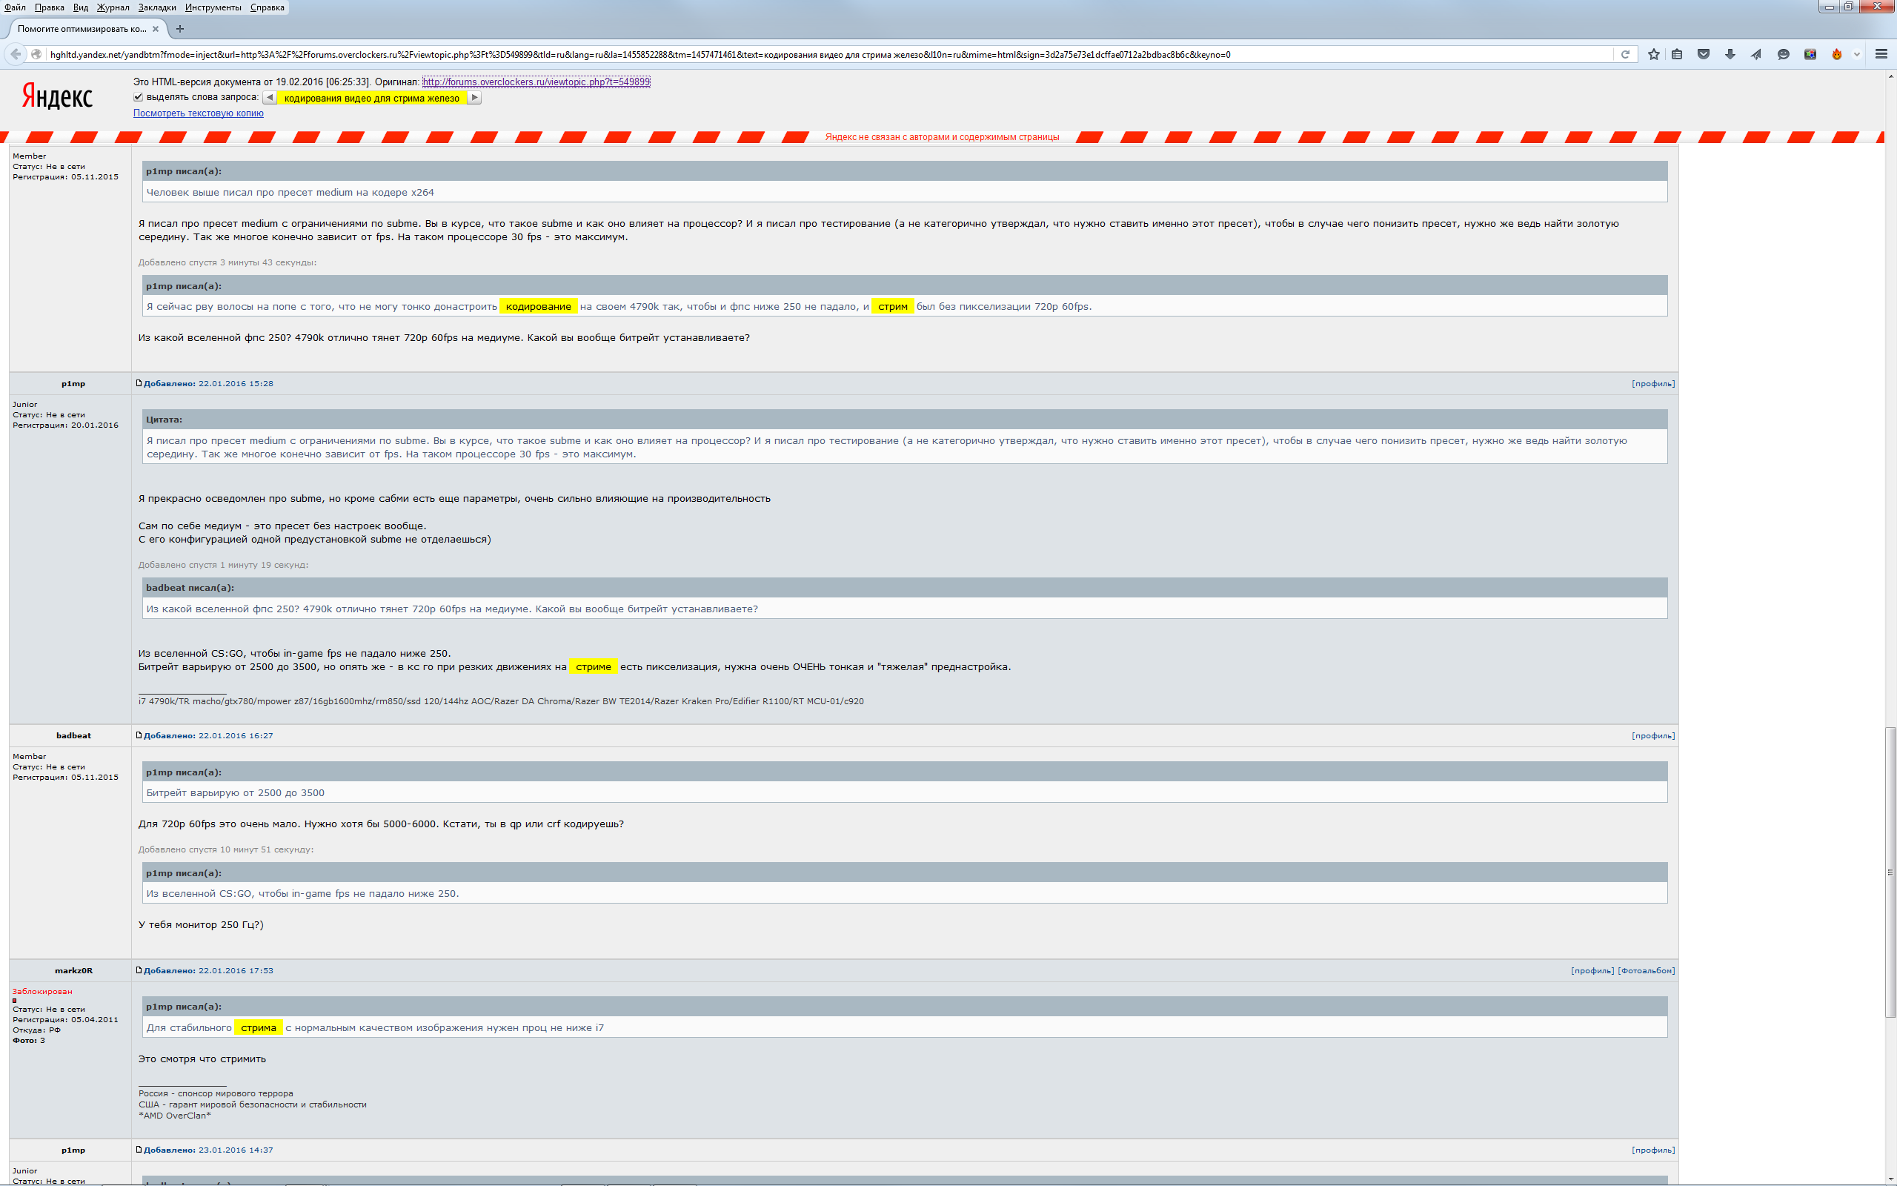
Task: Open the hamburger browser menu
Action: click(x=1881, y=54)
